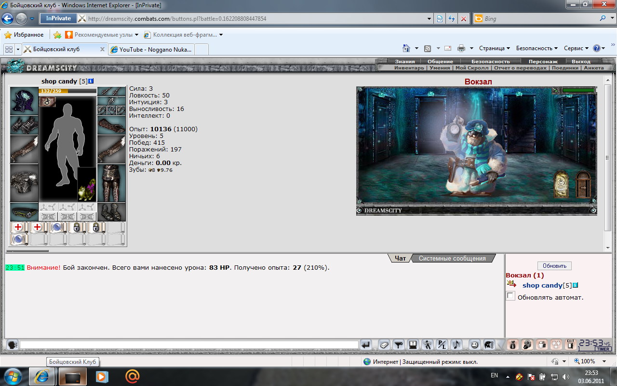The width and height of the screenshot is (617, 386).
Task: Toggle Обновлять автомат. checkbox
Action: coord(510,296)
